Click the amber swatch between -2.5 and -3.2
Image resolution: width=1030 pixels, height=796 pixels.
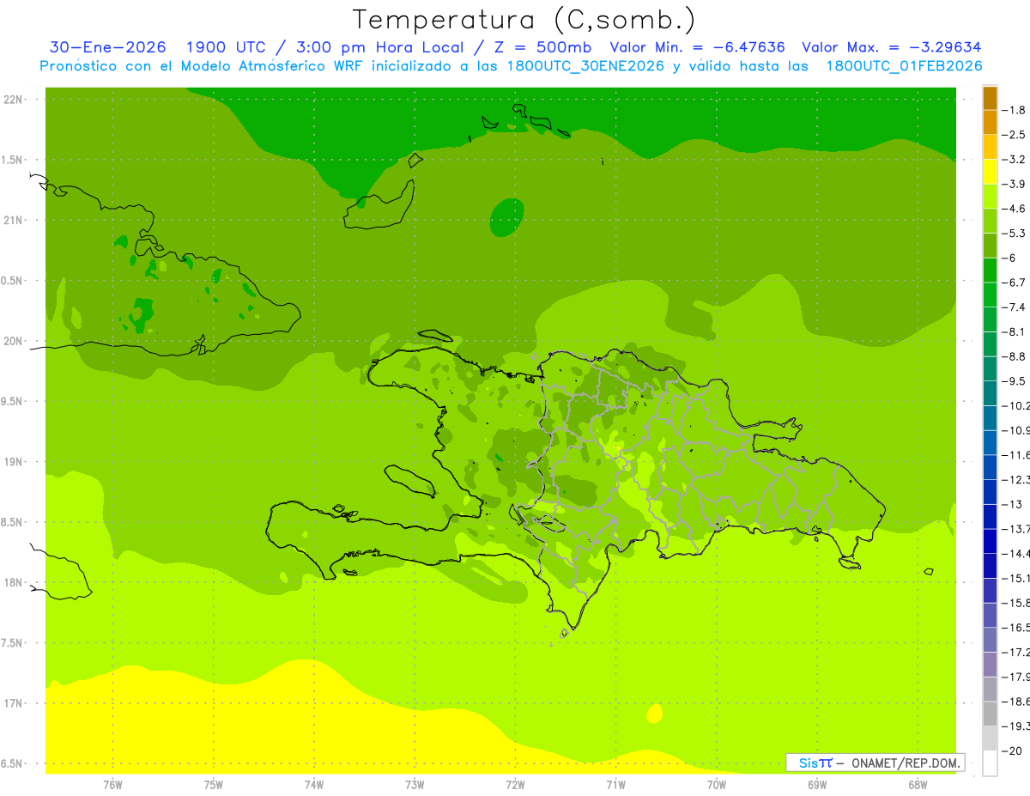[x=990, y=147]
